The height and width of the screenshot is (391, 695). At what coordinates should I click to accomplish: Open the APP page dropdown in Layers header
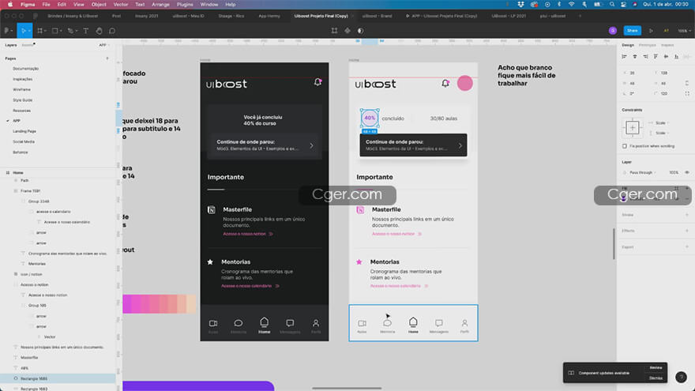[x=103, y=45]
